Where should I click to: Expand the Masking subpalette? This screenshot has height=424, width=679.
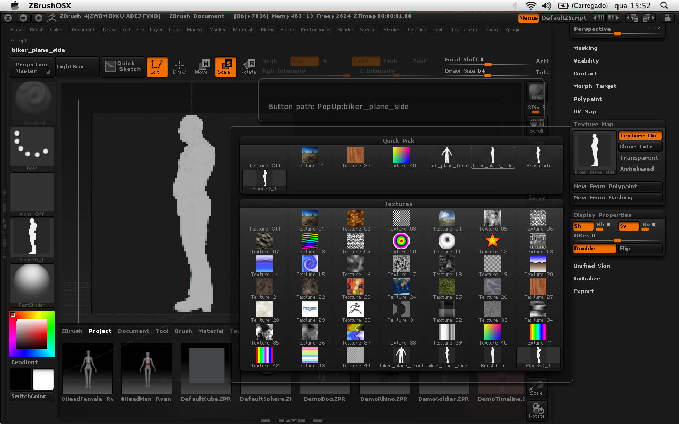585,48
